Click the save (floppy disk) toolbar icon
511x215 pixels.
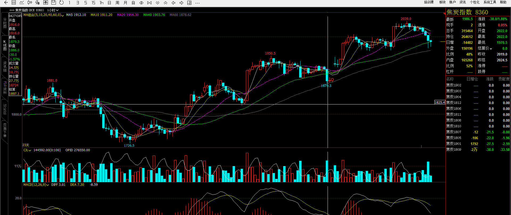click(53, 3)
